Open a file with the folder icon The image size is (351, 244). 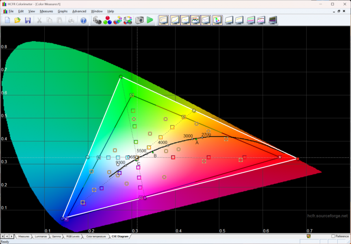[x=17, y=20]
